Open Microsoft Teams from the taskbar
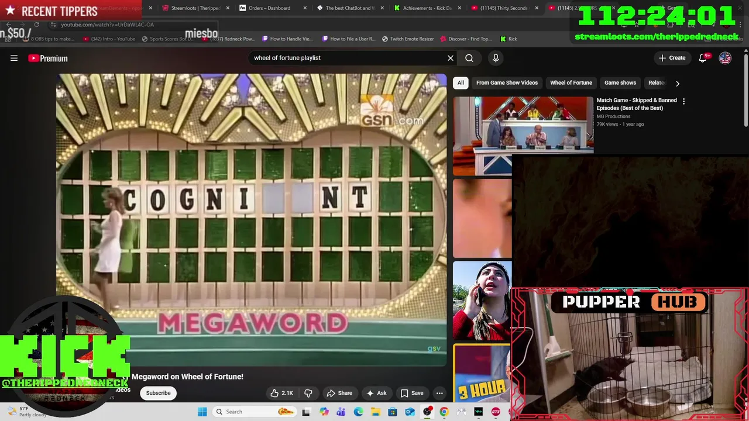The image size is (749, 421). click(x=341, y=412)
